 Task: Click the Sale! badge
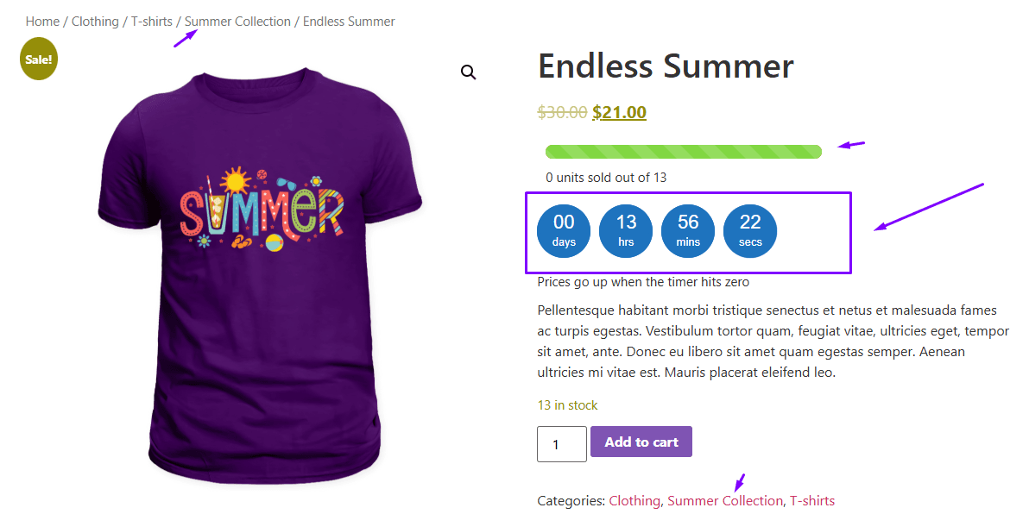click(x=39, y=60)
